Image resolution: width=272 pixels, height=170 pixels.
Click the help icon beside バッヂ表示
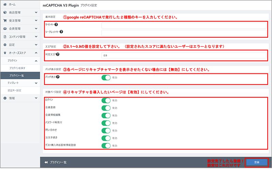pos(58,77)
